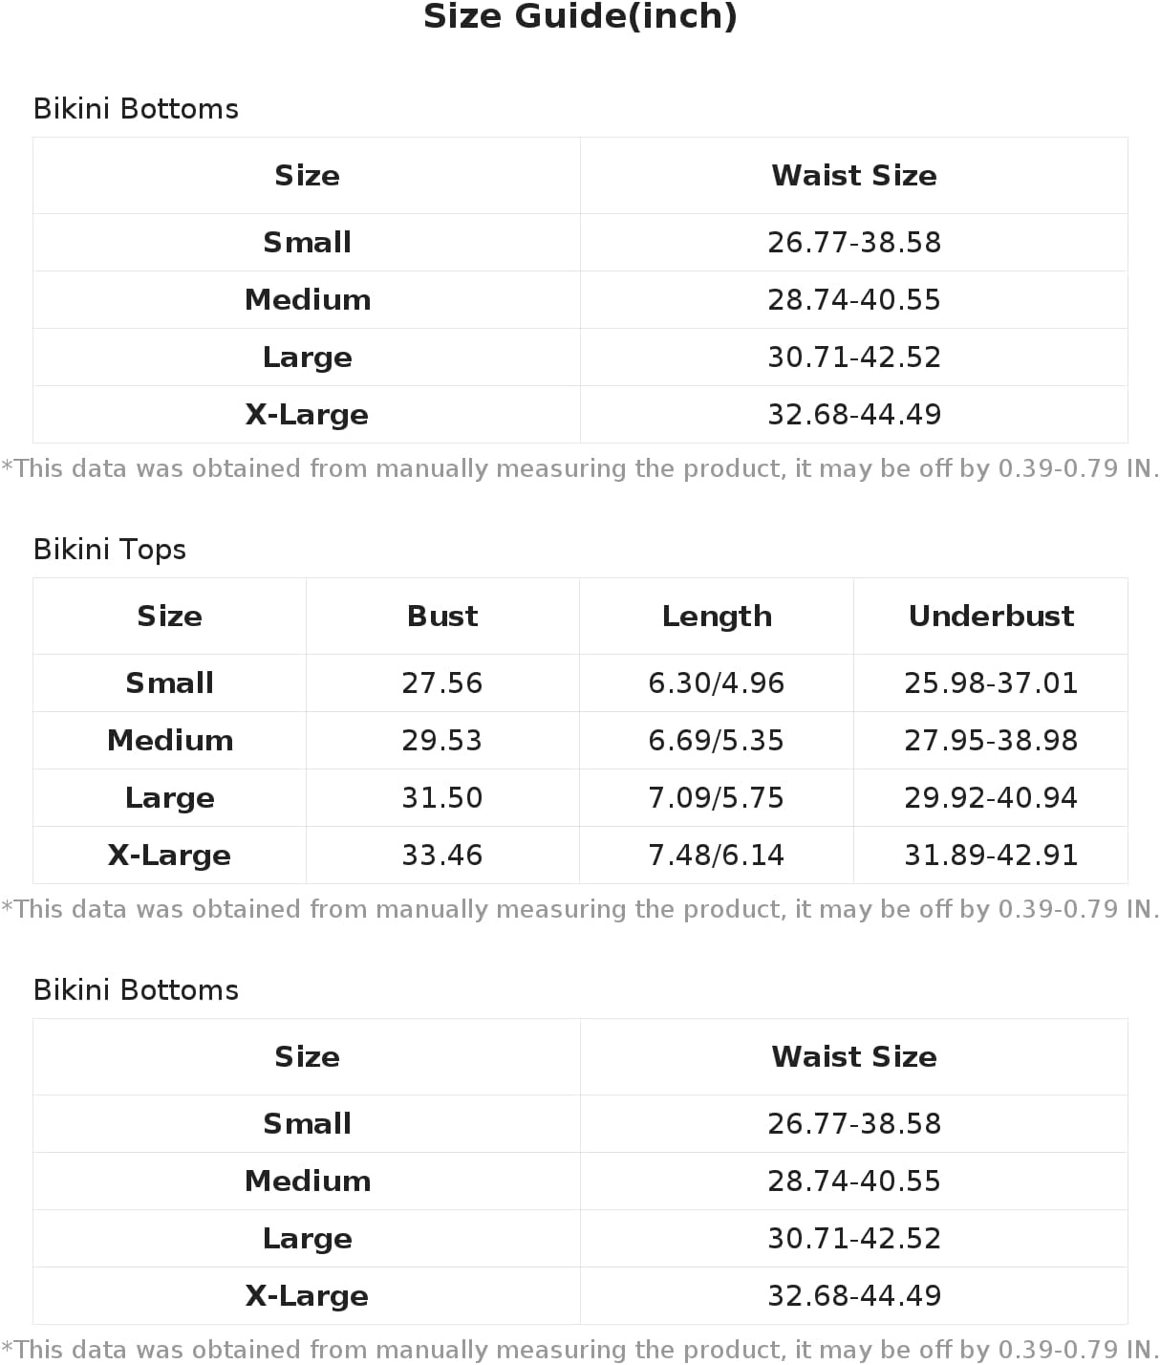Select the Length column header
This screenshot has width=1160, height=1365.
click(717, 617)
